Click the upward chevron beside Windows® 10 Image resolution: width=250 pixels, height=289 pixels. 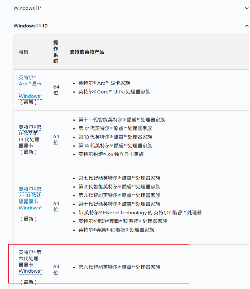(x=246, y=26)
